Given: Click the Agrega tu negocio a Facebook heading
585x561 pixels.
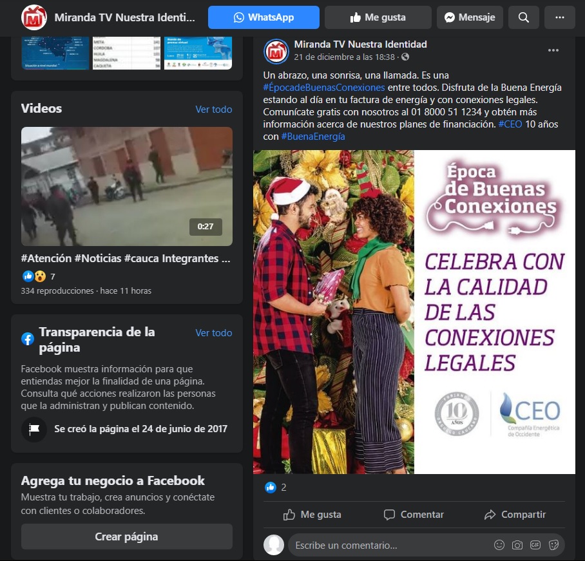Looking at the screenshot, I should click(113, 480).
